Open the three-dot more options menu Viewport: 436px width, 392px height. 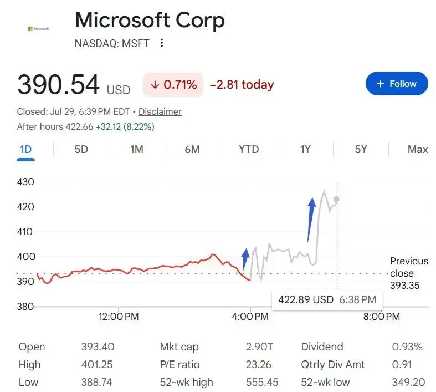pos(162,43)
